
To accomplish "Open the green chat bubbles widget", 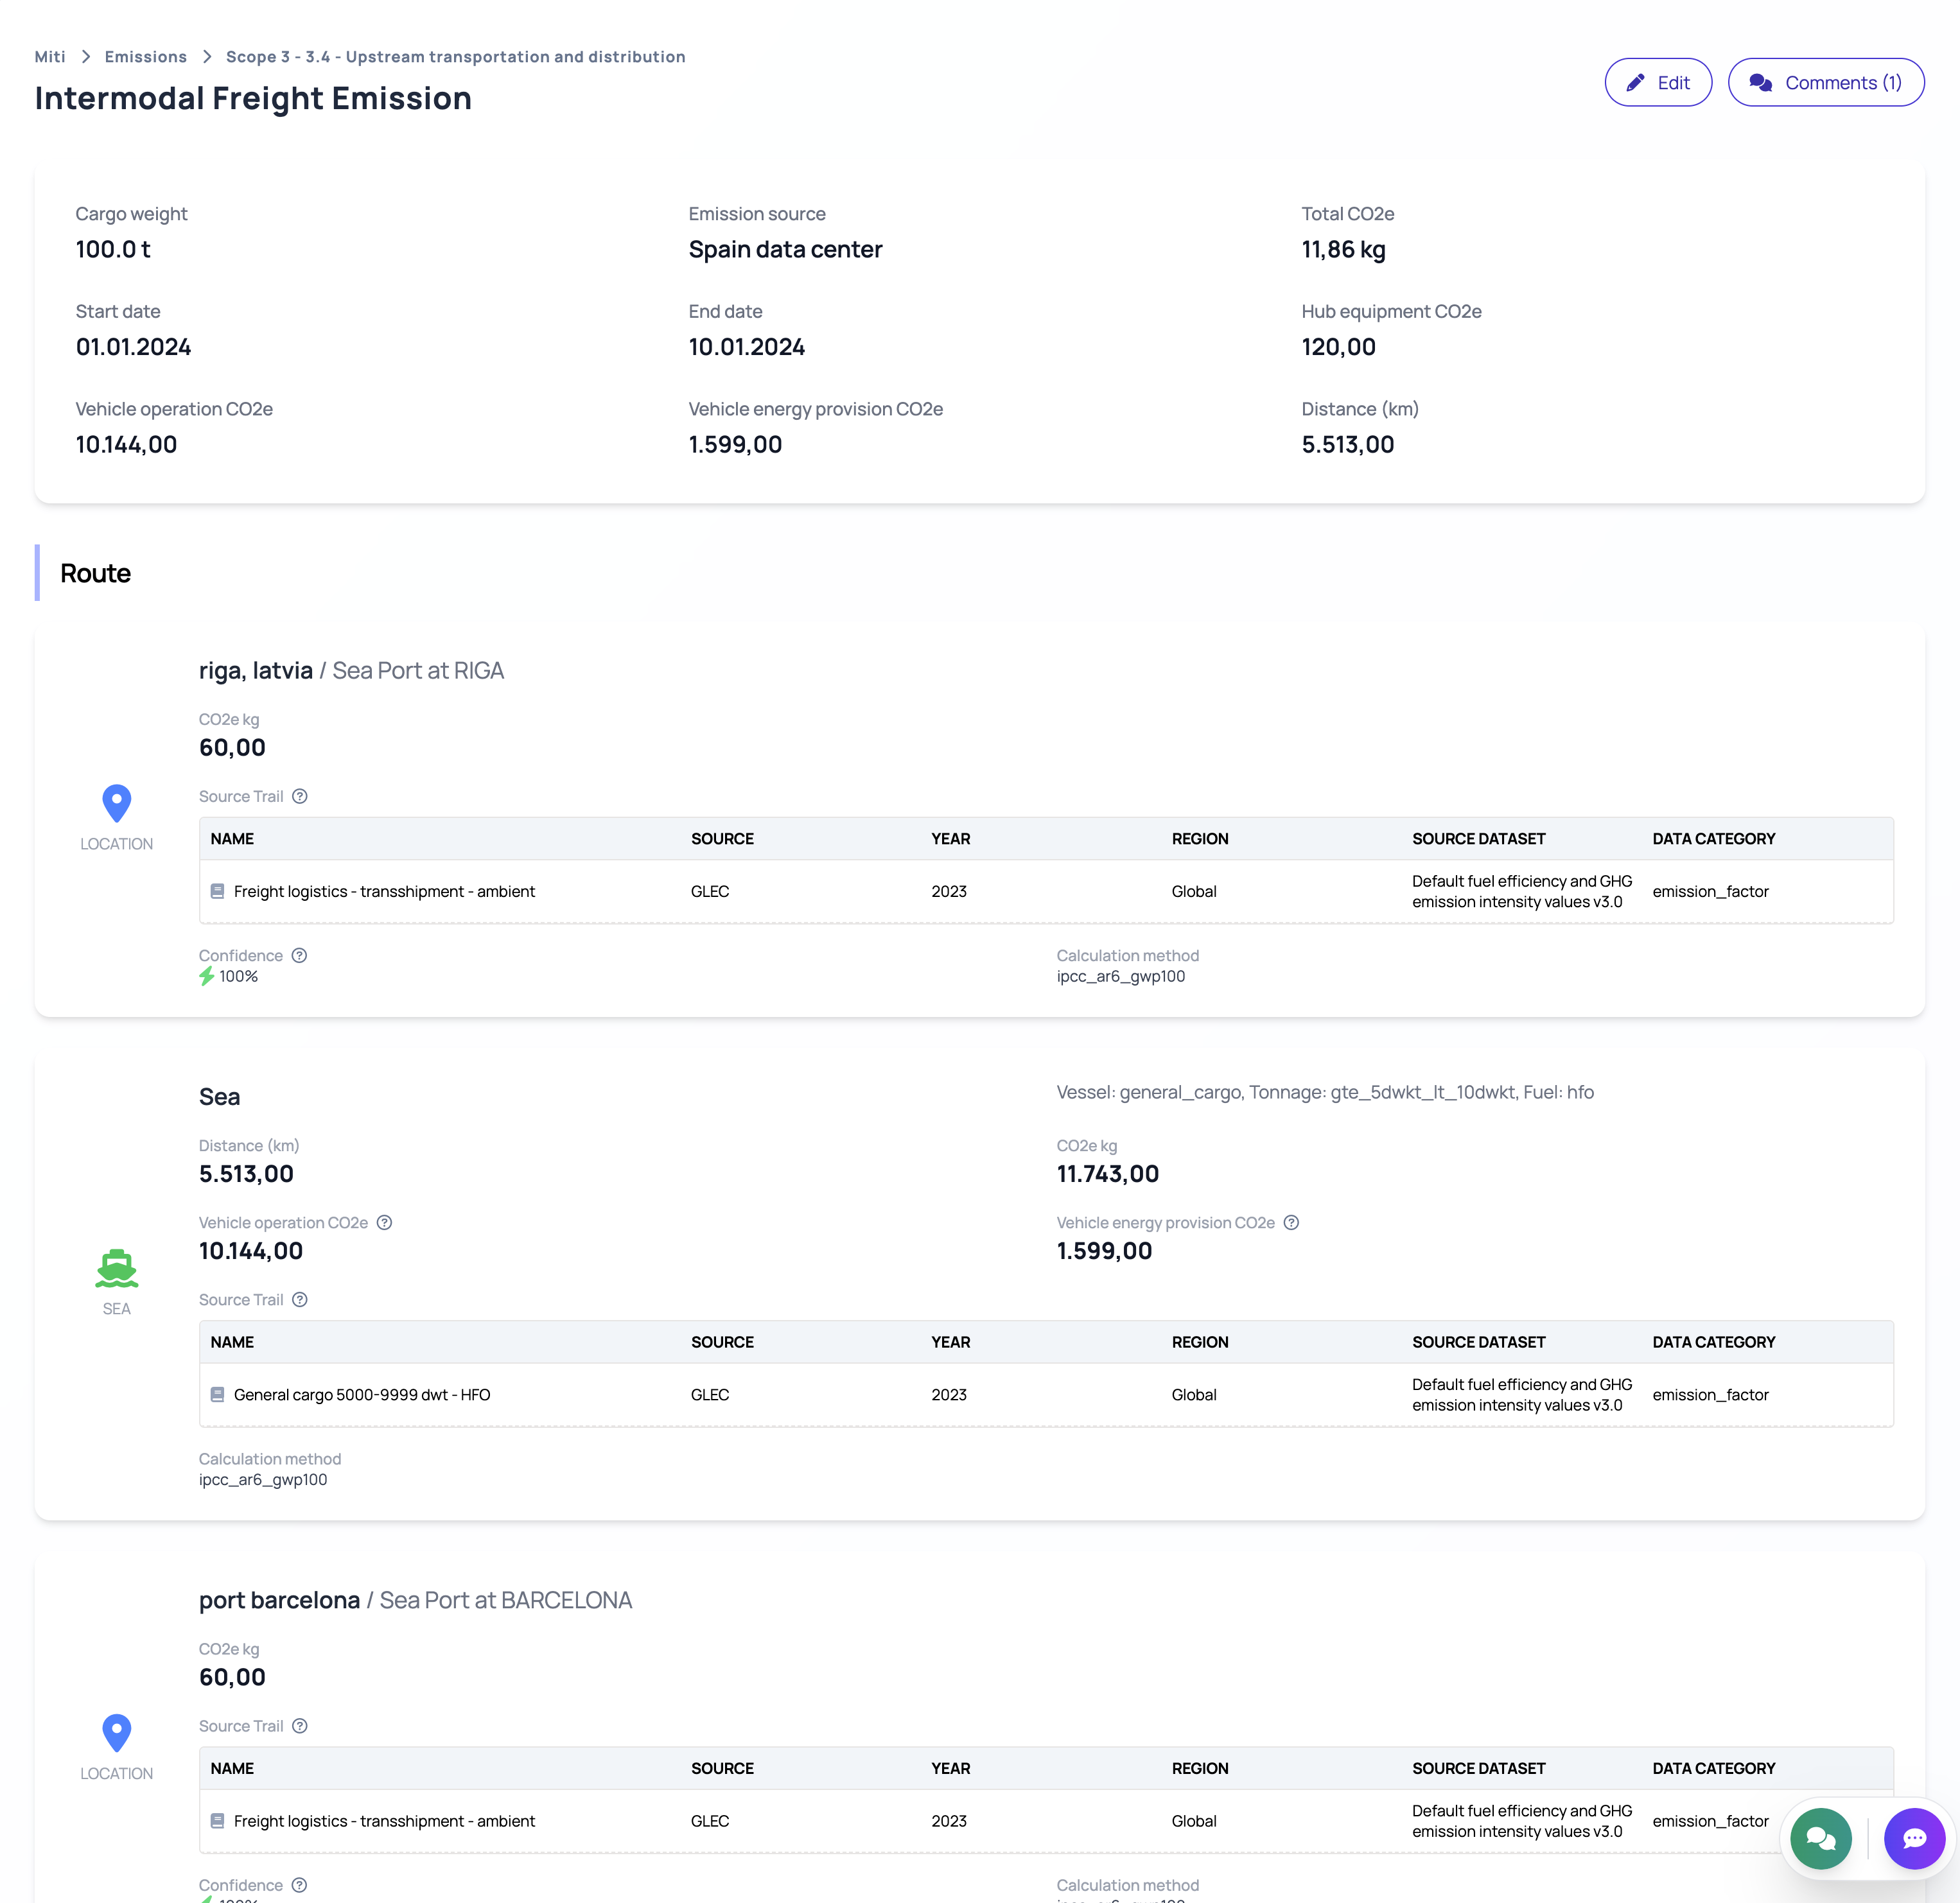I will 1821,1838.
